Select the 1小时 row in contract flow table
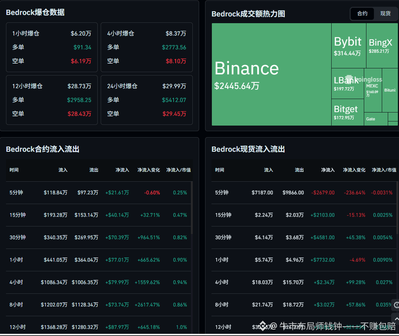This screenshot has height=336, width=399. [x=98, y=260]
